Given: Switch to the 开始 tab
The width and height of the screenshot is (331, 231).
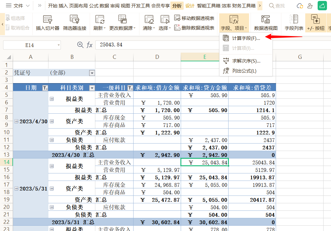Looking at the screenshot, I should pyautogui.click(x=52, y=6).
